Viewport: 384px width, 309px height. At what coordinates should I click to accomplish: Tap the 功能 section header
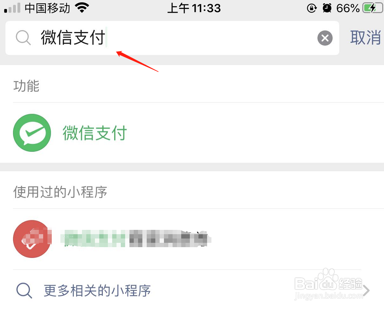tap(26, 86)
